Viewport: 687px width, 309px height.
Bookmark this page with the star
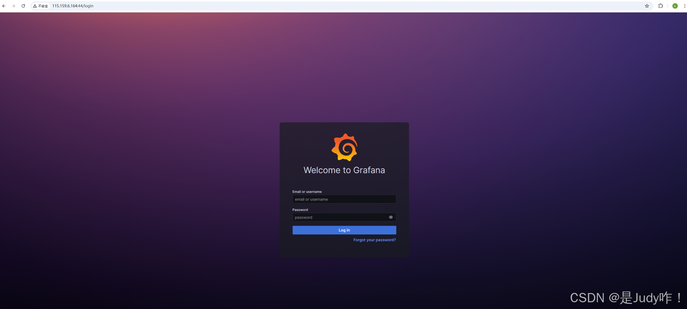647,6
